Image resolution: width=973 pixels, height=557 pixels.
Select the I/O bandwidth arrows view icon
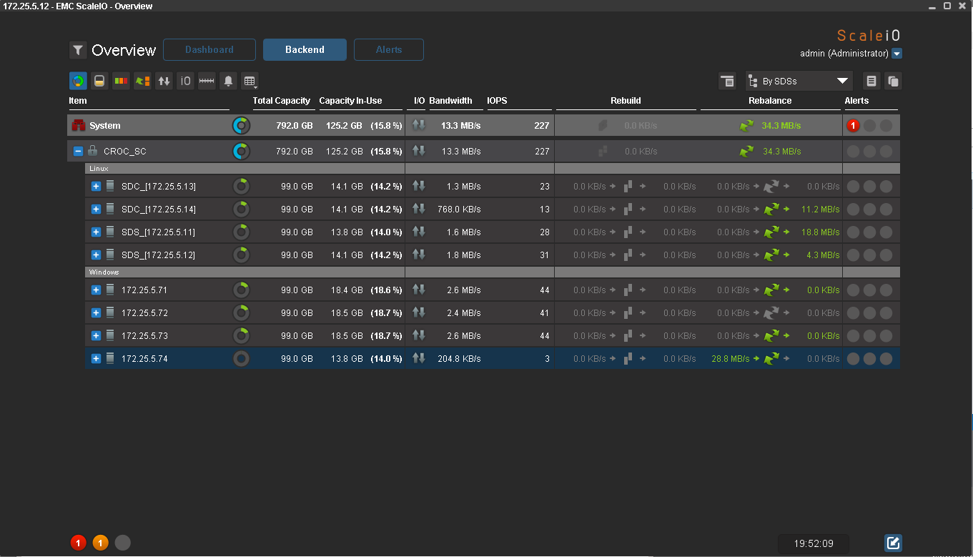pyautogui.click(x=164, y=81)
